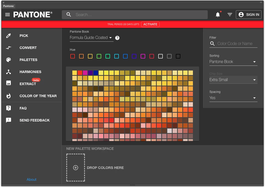
Task: Toggle the light green hue filter
Action: coord(99,56)
